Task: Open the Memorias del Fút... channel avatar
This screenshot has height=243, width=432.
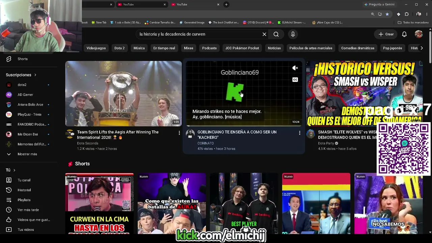Action: click(x=9, y=144)
